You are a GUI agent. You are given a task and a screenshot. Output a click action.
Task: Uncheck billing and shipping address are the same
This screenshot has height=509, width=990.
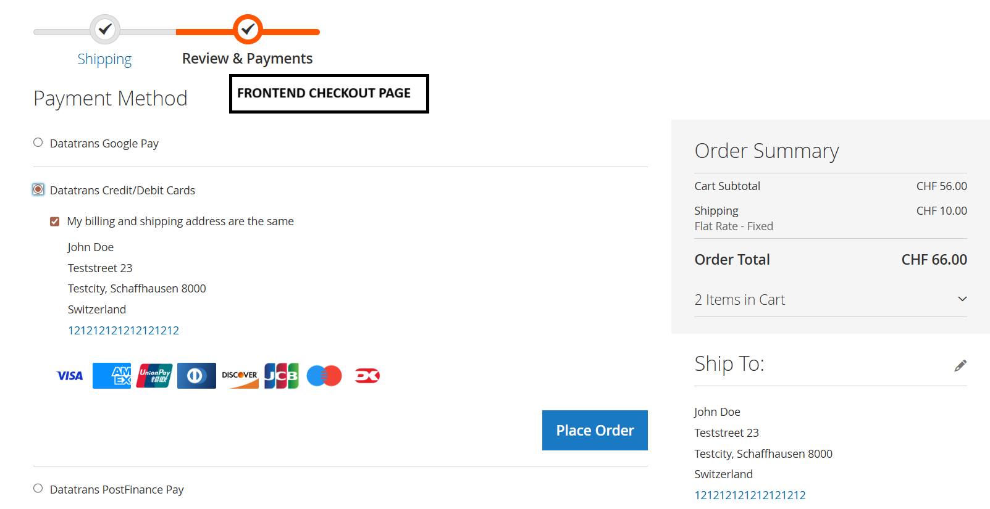click(x=54, y=221)
